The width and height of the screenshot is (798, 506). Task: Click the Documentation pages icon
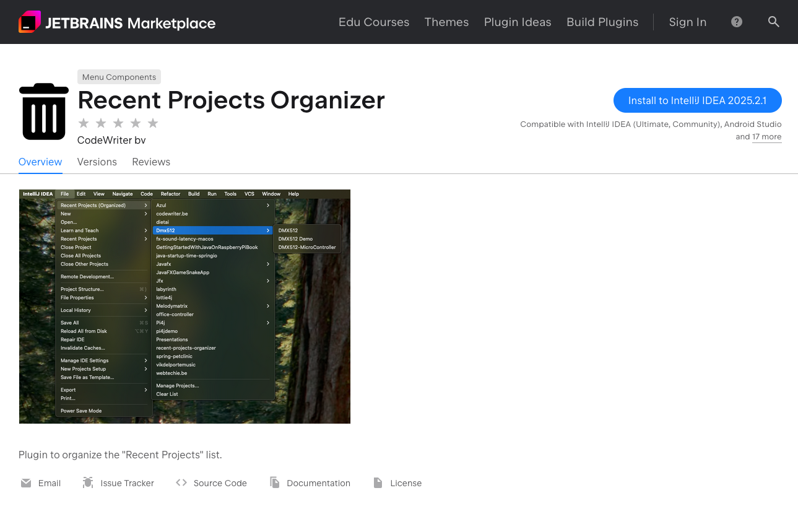[275, 483]
